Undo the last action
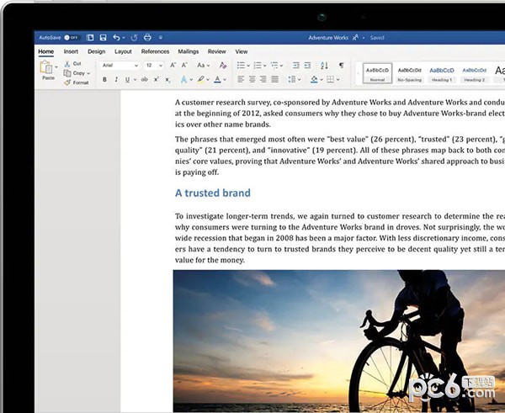This screenshot has height=413, width=505. click(x=116, y=38)
